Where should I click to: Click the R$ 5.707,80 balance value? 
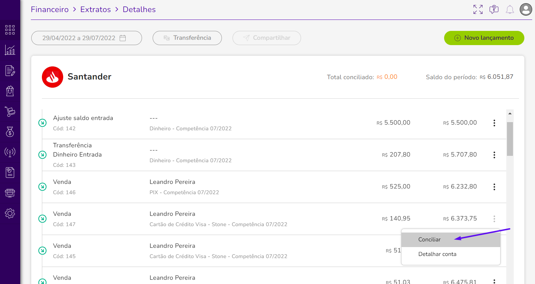tap(460, 155)
